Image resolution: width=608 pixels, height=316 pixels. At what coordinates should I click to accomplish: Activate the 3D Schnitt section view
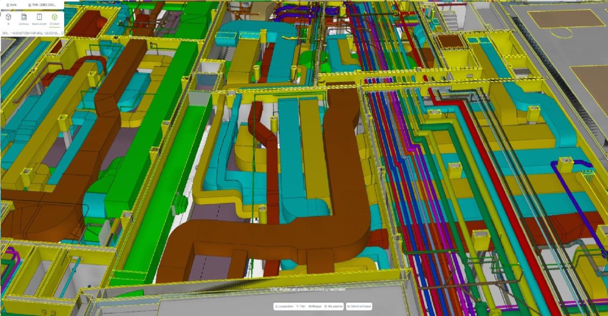pyautogui.click(x=55, y=18)
